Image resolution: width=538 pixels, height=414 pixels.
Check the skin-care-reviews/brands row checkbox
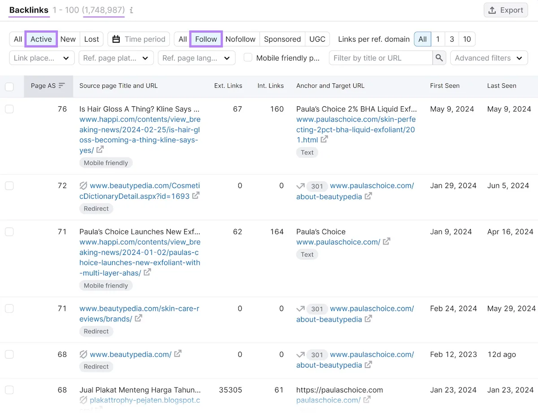coord(9,309)
